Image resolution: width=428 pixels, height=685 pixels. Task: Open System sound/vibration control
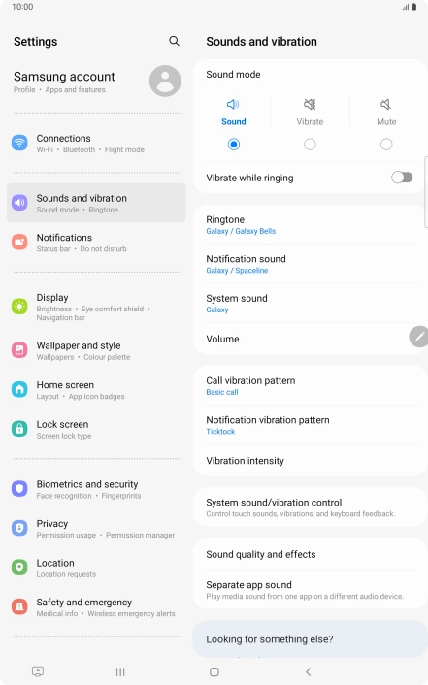coord(310,507)
